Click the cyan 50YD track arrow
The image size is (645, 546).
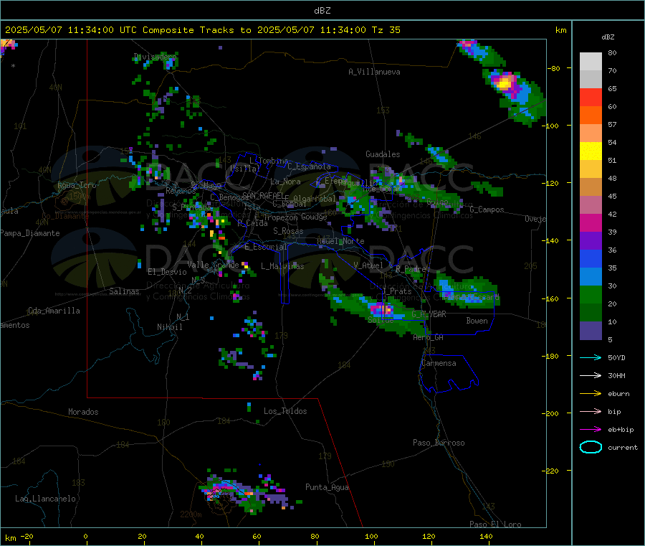[591, 357]
